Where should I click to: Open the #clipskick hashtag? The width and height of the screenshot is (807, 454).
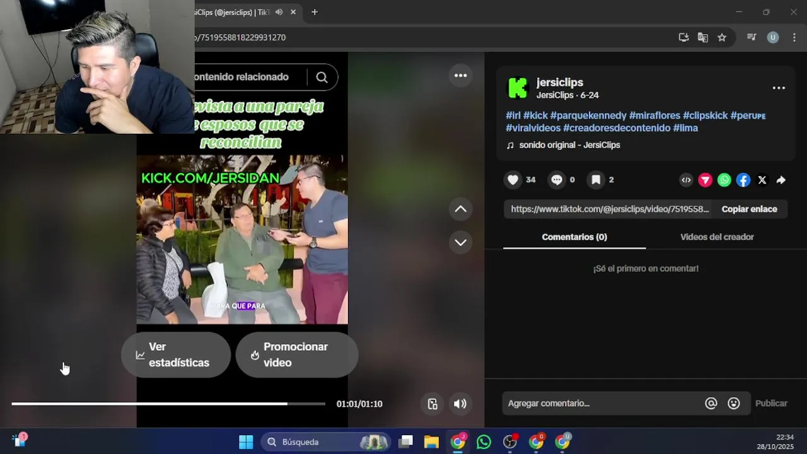coord(705,116)
